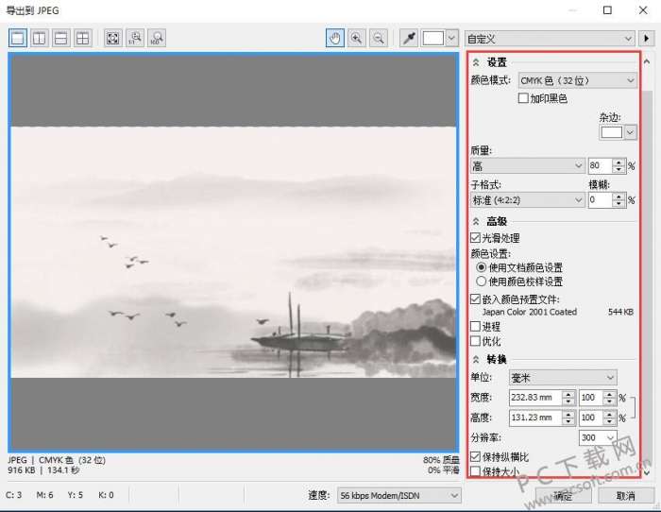The image size is (661, 512).
Task: Decrease 高度 mm value with down arrow
Action: 568,421
